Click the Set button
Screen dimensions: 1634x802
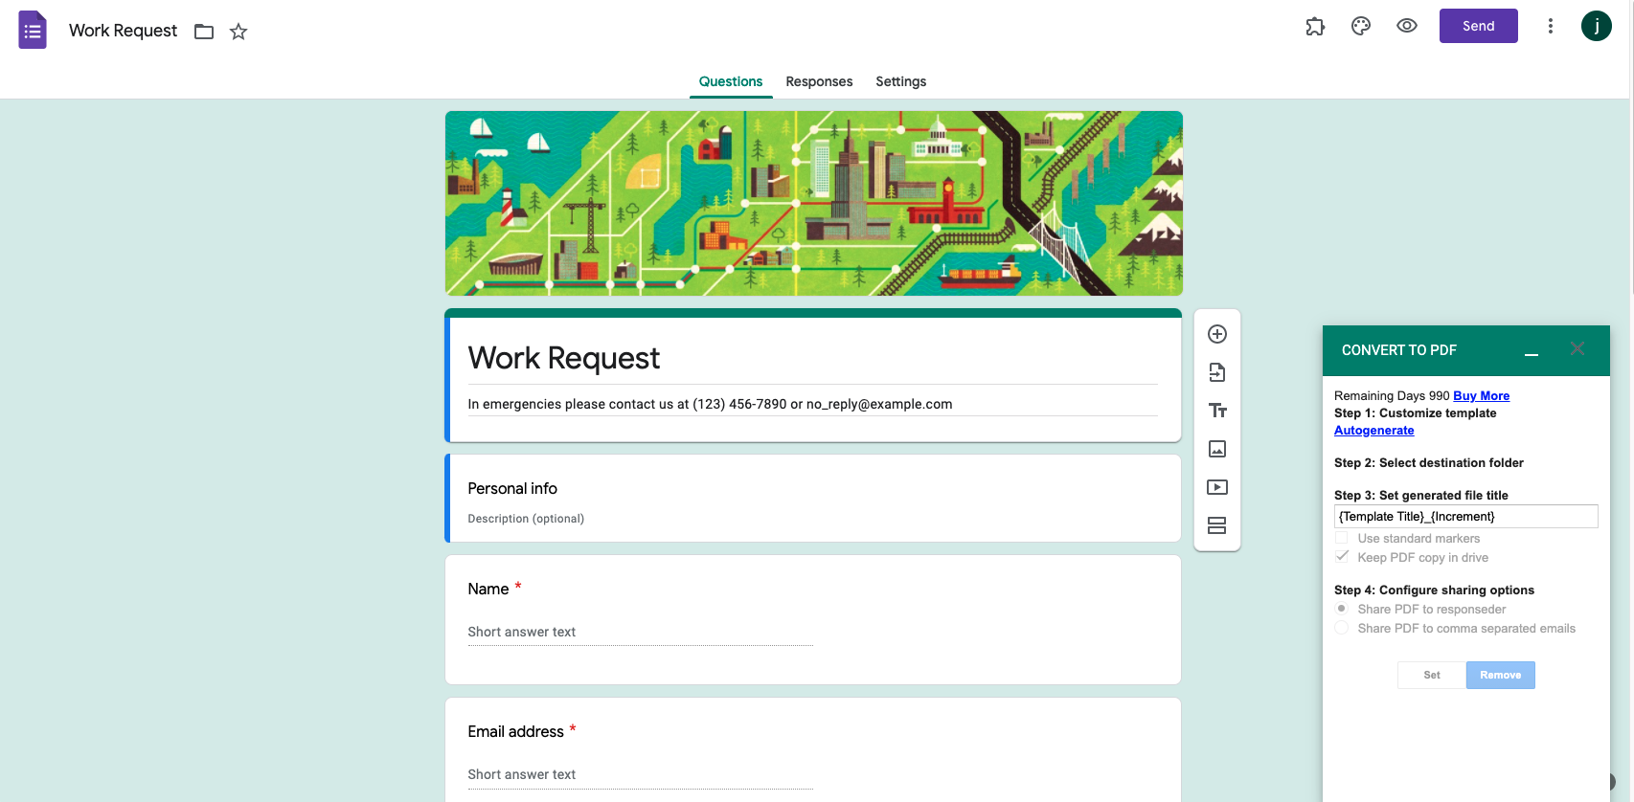pos(1432,675)
